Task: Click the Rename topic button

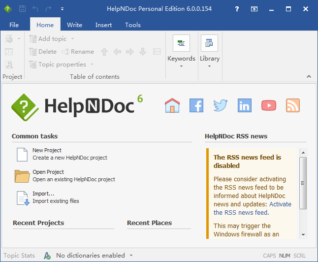Action: tap(78, 52)
